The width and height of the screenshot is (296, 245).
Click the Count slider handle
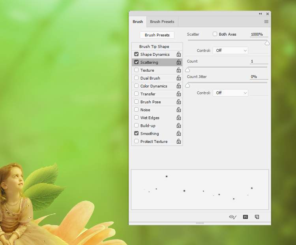pyautogui.click(x=187, y=70)
